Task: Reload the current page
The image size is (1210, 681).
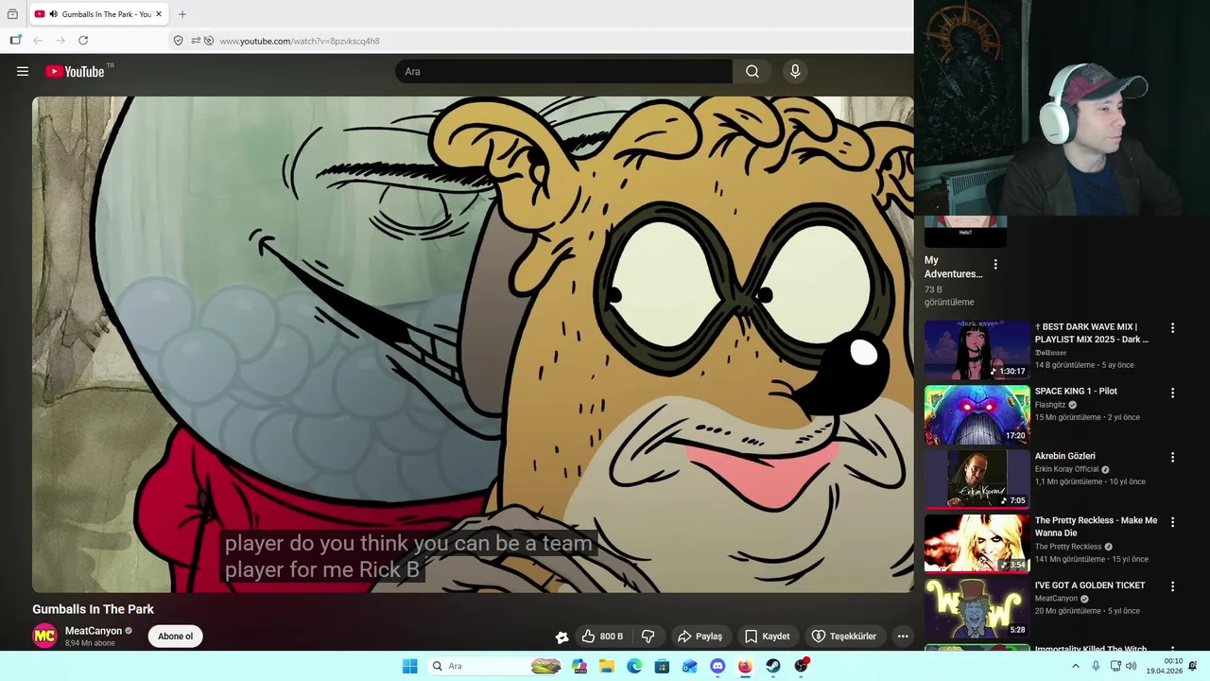Action: point(83,41)
